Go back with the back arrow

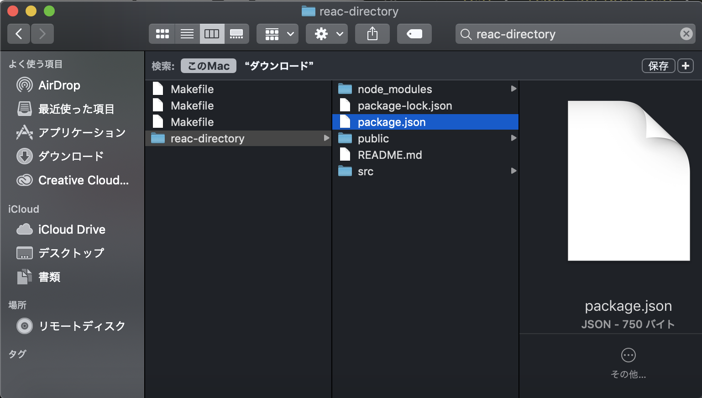(19, 34)
